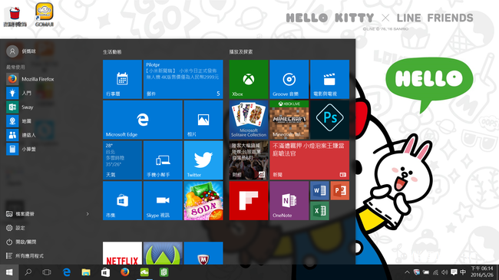Open the Photoshop Express tile

pyautogui.click(x=329, y=120)
